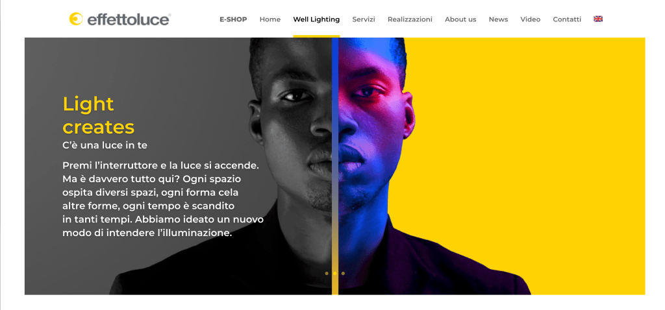
Task: Navigate to Realizzazioni page
Action: point(410,19)
